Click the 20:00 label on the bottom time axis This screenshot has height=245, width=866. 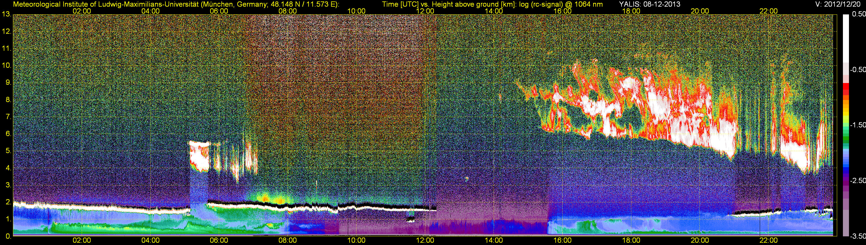(700, 241)
